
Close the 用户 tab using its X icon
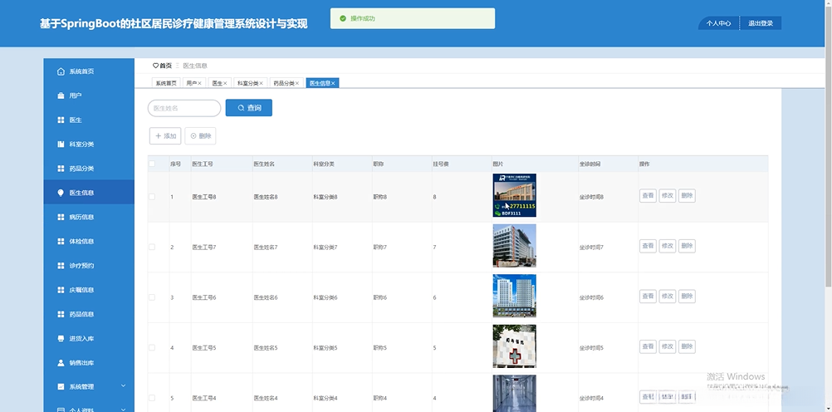199,83
